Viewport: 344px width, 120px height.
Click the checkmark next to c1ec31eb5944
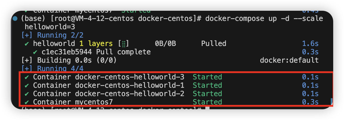pyautogui.click(x=35, y=52)
